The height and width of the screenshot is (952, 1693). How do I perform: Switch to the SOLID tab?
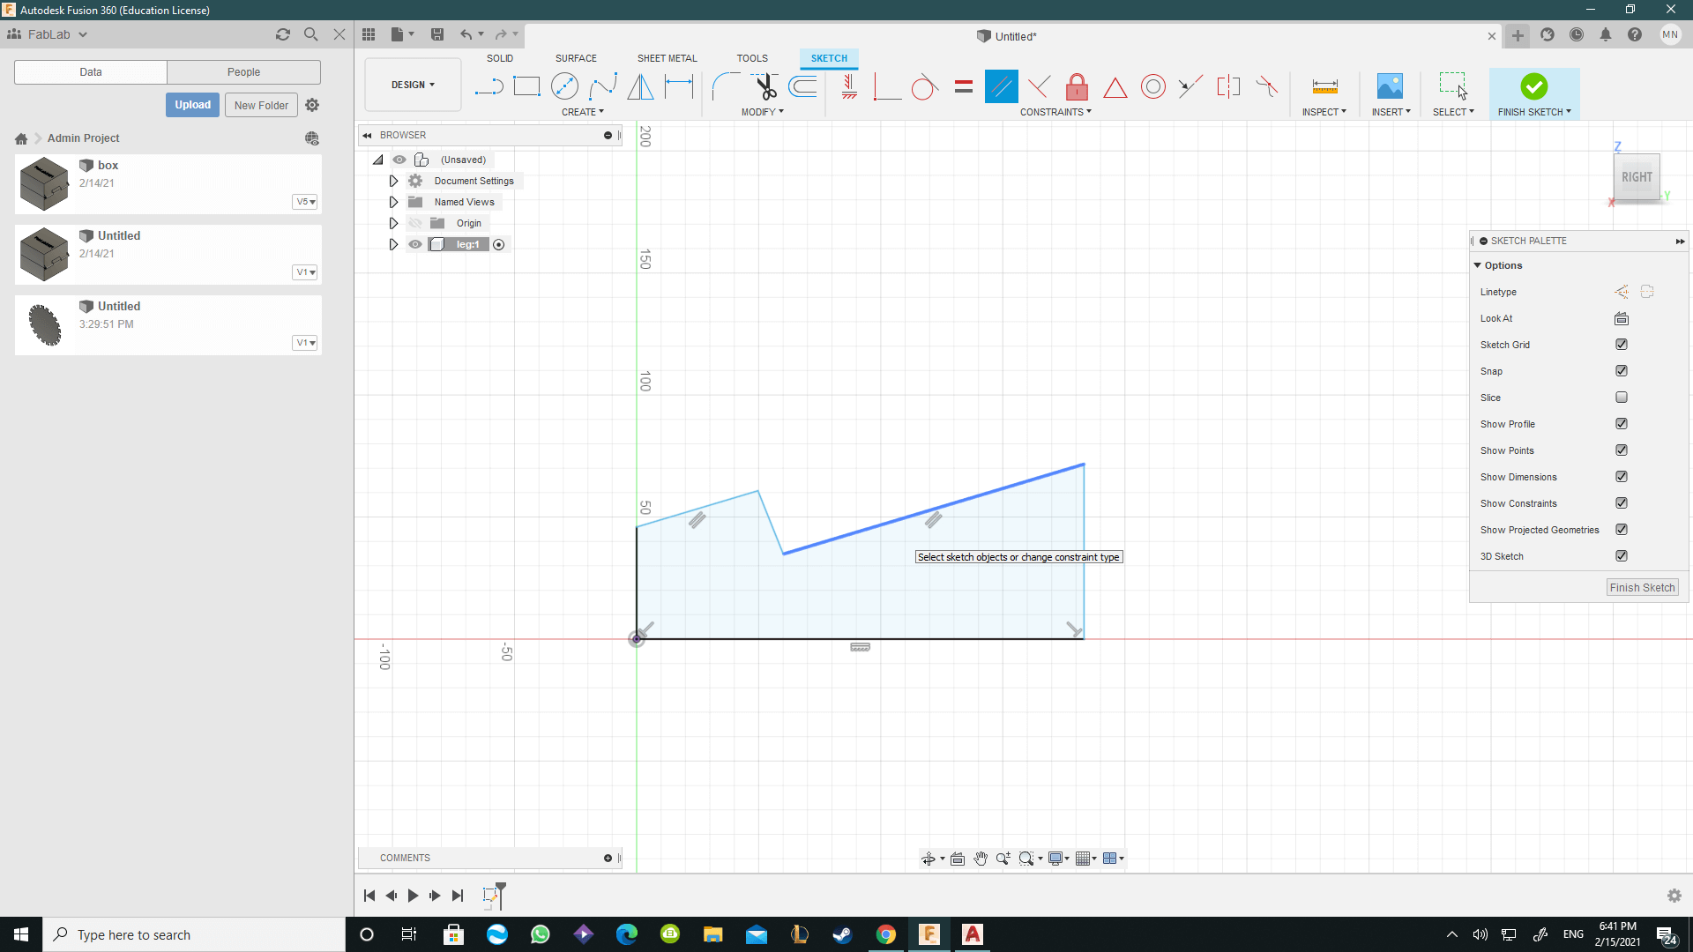tap(499, 58)
